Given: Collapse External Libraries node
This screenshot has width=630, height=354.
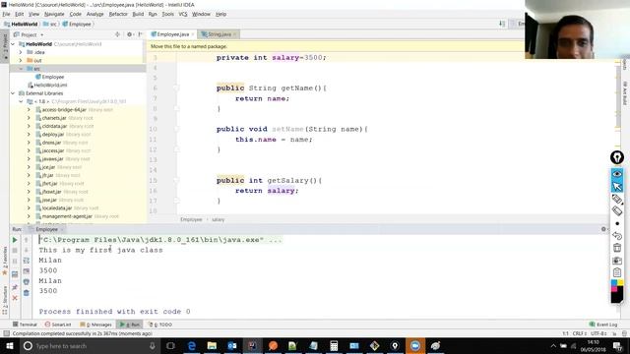Looking at the screenshot, I should [x=13, y=93].
